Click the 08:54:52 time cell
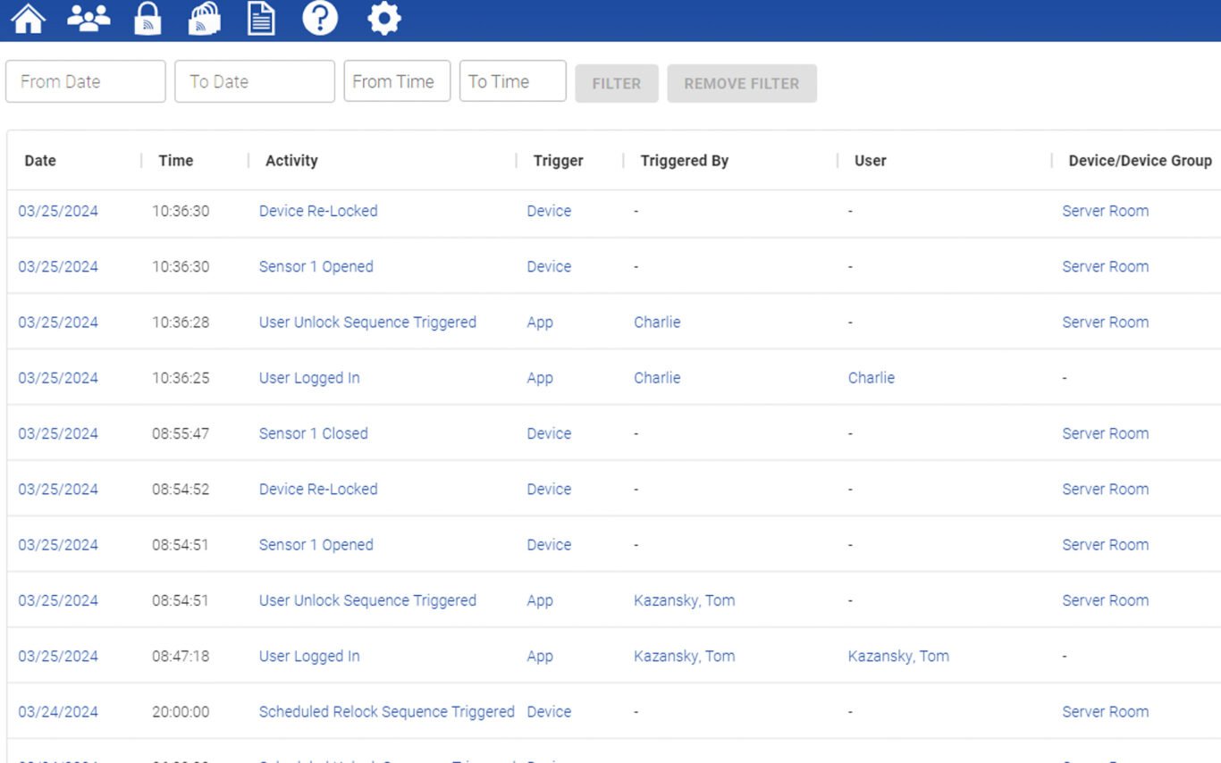This screenshot has height=763, width=1221. coord(181,489)
